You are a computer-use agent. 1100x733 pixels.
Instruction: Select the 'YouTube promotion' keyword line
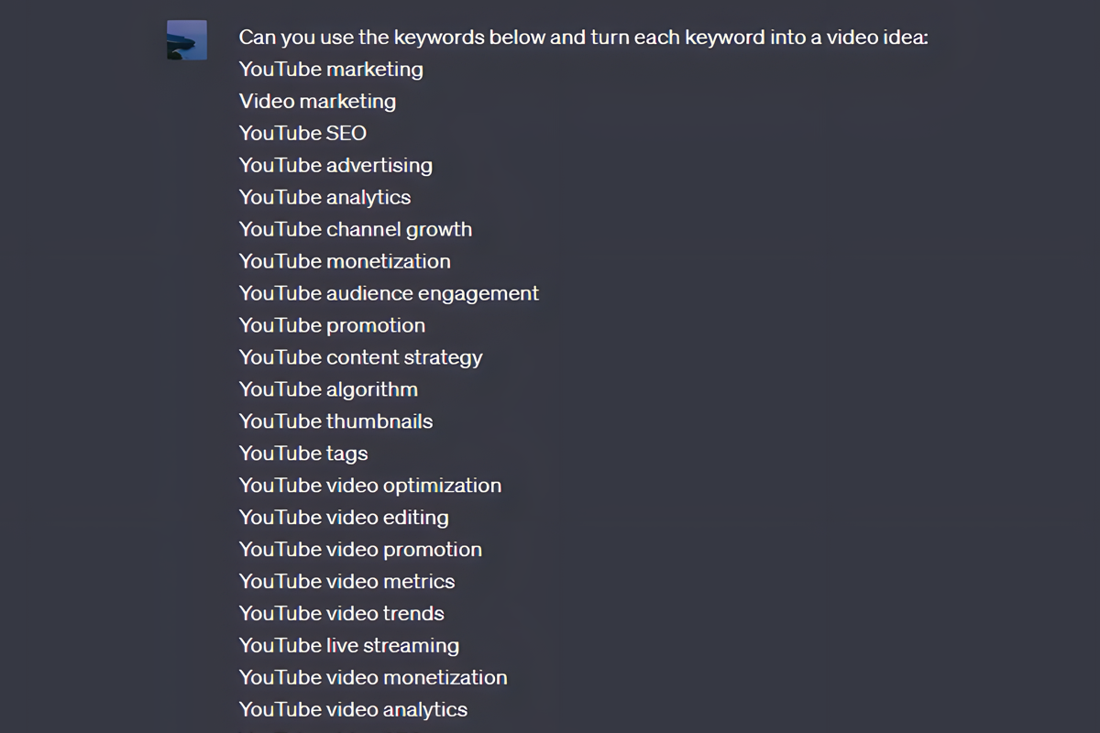(332, 325)
